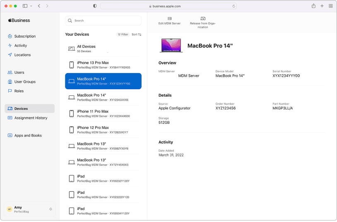Screen dimensions: 337x222
Task: Click the Release from Organization icon
Action: pos(203,19)
